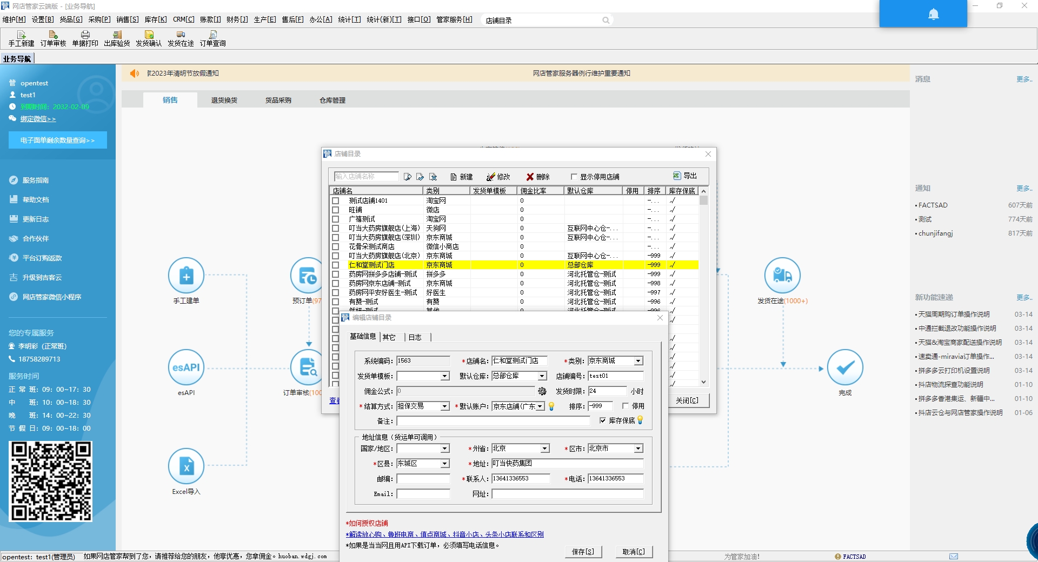Screen dimensions: 1038x562
Task: Click the first search icon beside the store name input
Action: pos(408,177)
